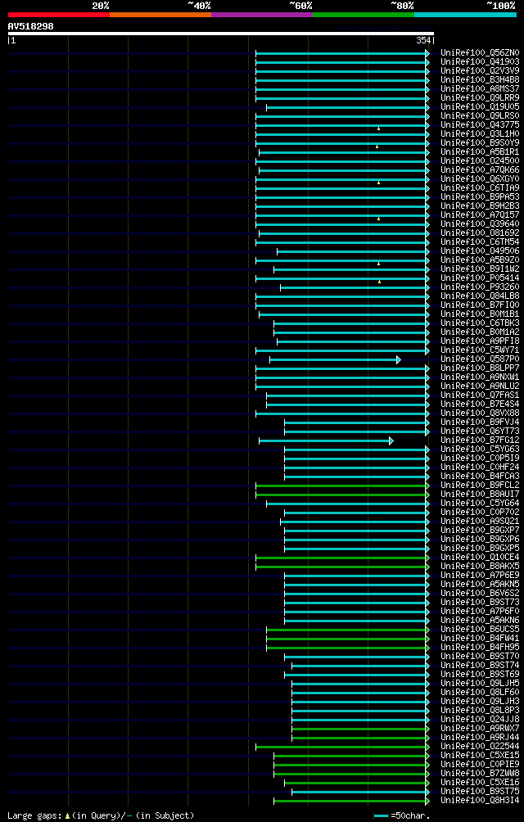Open hit UniRef100_B3H4B8
The width and height of the screenshot is (524, 822).
(x=480, y=79)
